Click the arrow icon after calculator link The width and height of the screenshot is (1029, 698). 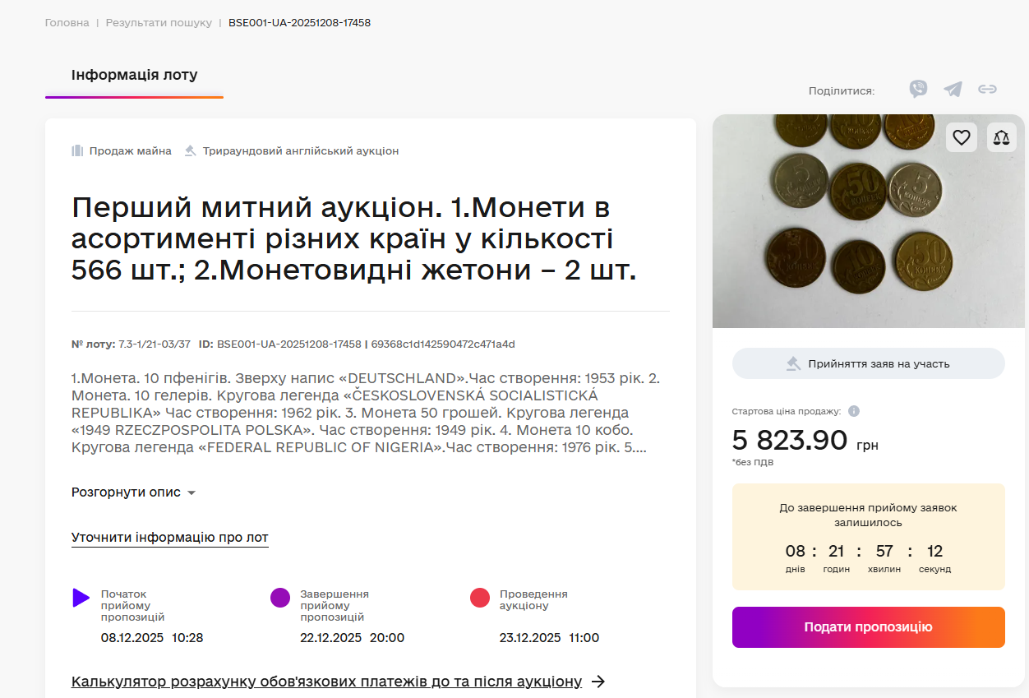599,682
